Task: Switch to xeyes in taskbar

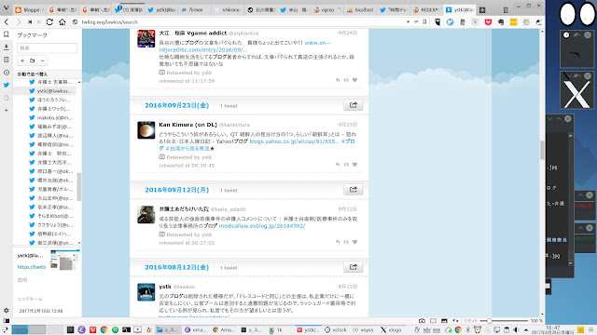Action: pos(363,329)
